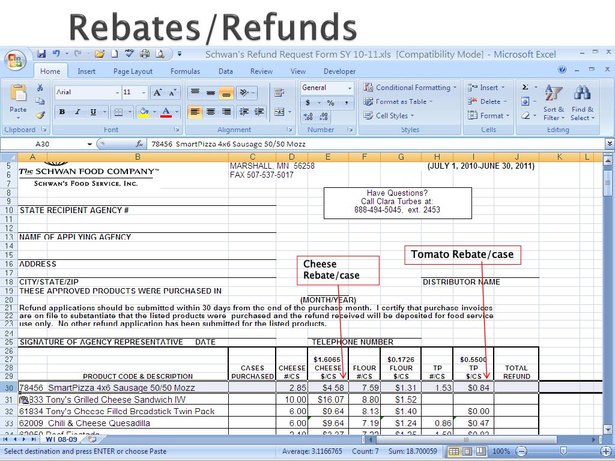Screen dimensions: 615x461
Task: Apply red Font Color to text
Action: click(x=166, y=112)
